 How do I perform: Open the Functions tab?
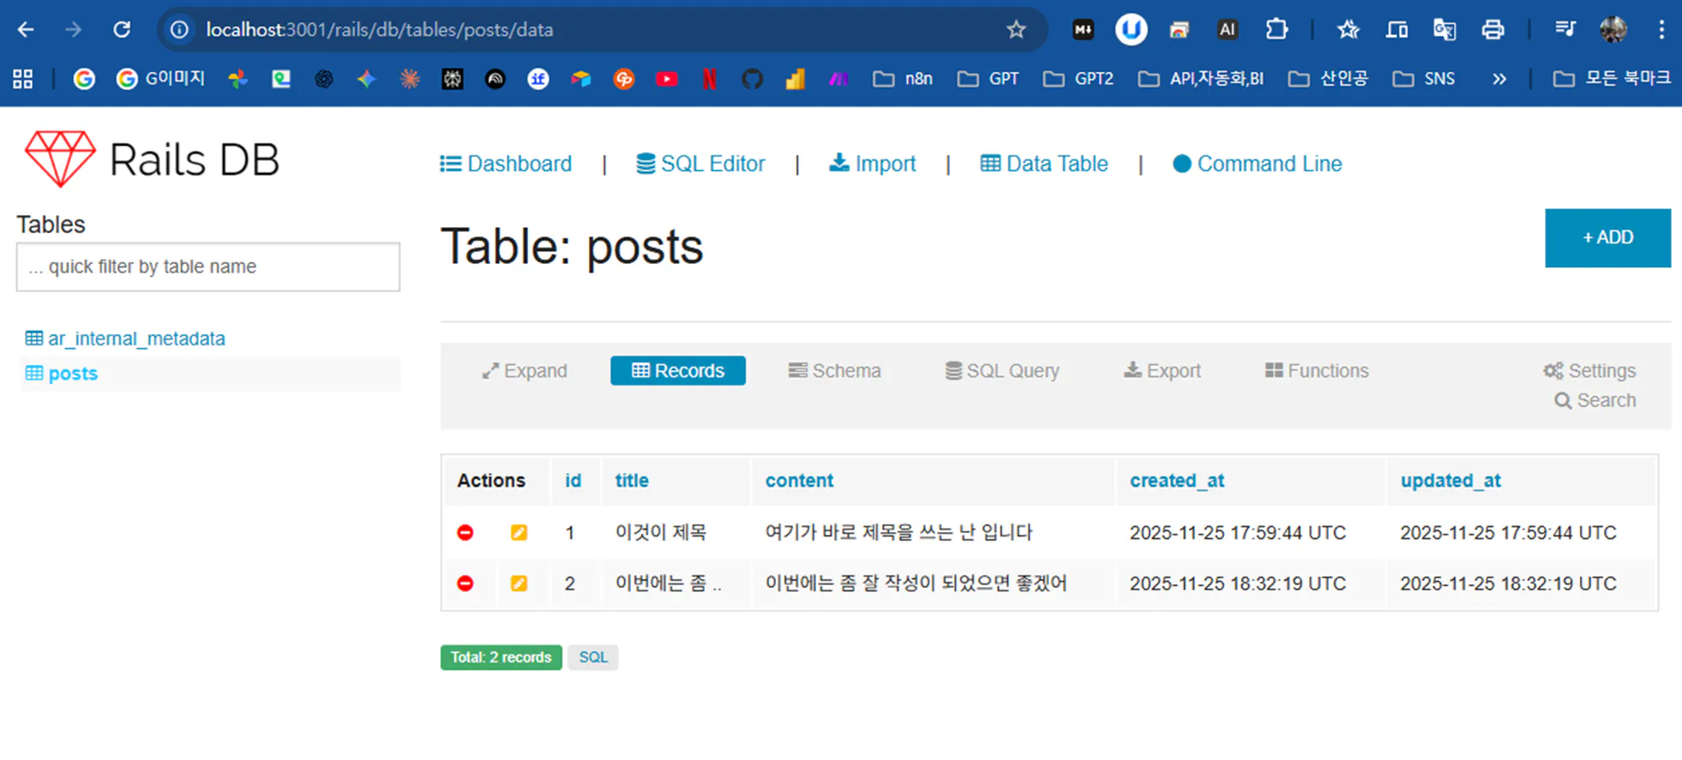point(1317,371)
